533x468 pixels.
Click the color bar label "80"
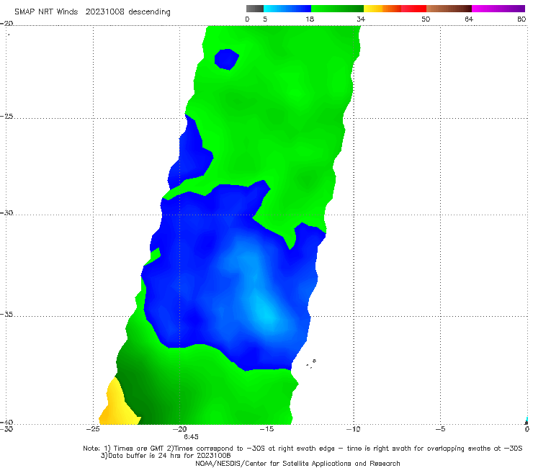(x=521, y=19)
